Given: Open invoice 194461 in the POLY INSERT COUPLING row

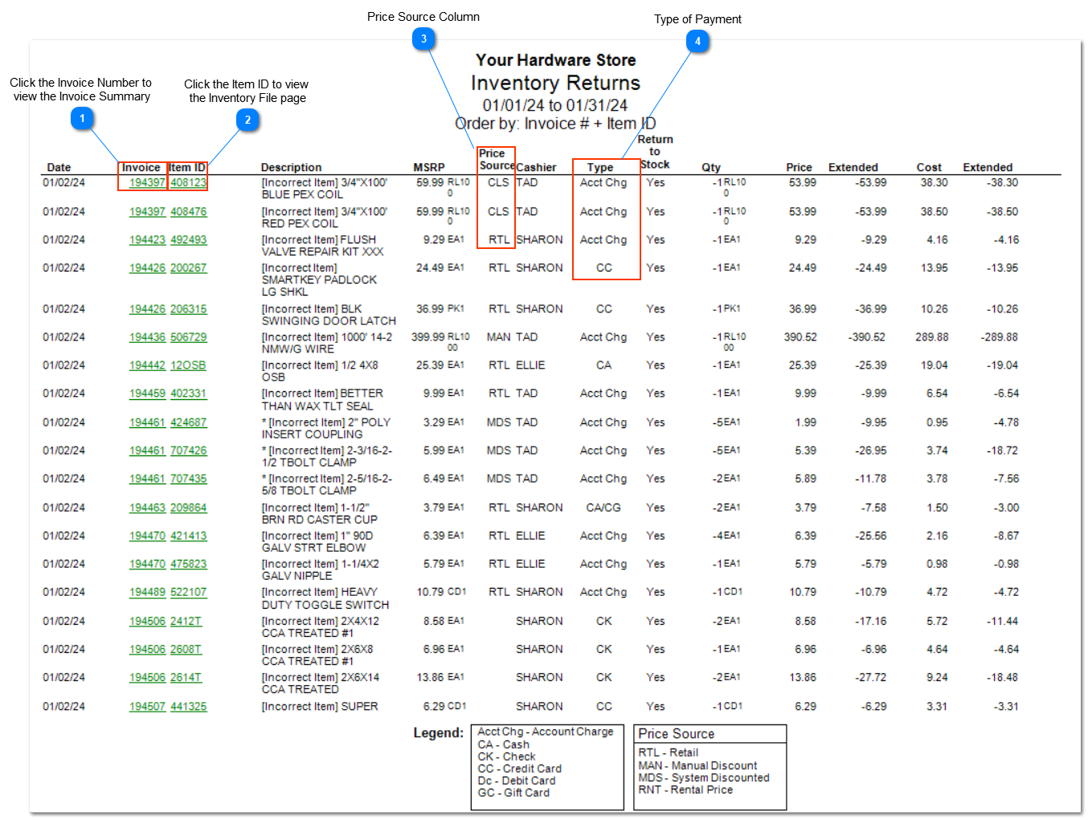Looking at the screenshot, I should click(x=147, y=422).
